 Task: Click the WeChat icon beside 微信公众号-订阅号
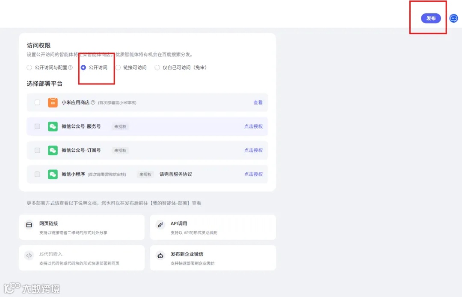coord(53,150)
